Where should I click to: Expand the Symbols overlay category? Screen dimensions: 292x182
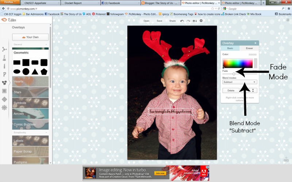[x=30, y=103]
